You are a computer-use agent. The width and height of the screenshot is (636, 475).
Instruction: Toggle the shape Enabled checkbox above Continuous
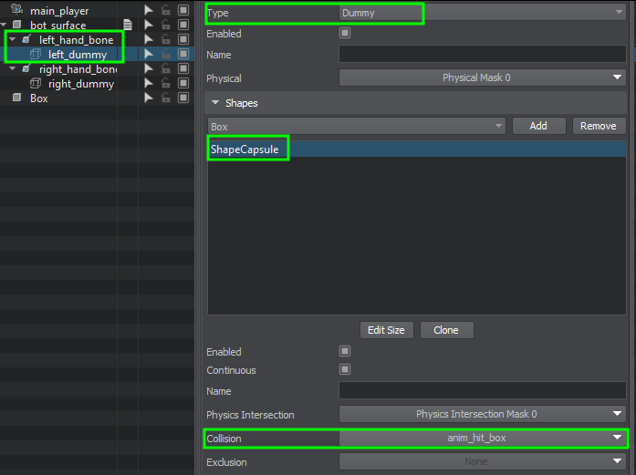click(344, 351)
